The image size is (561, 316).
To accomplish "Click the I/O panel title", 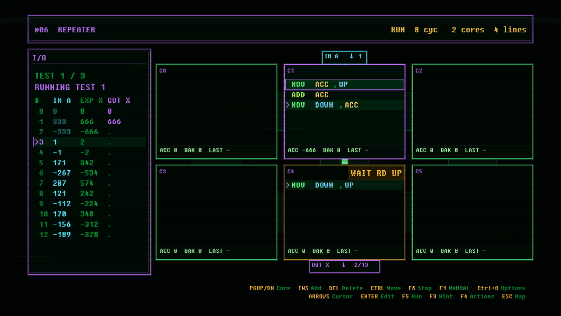I will pos(39,58).
